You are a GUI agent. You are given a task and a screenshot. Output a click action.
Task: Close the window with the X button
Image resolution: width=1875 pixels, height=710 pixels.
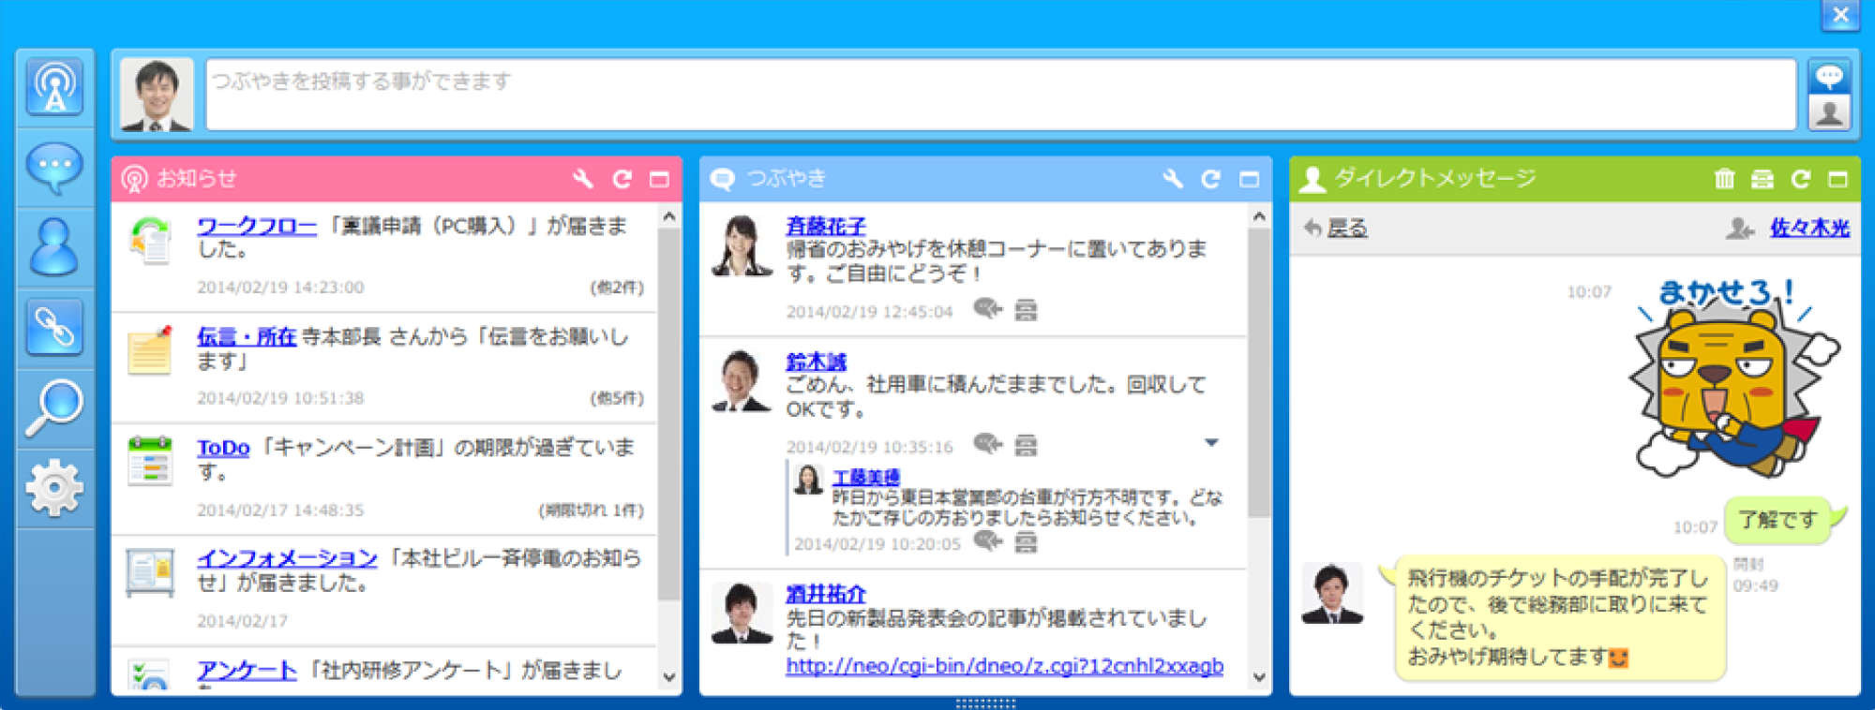1840,15
